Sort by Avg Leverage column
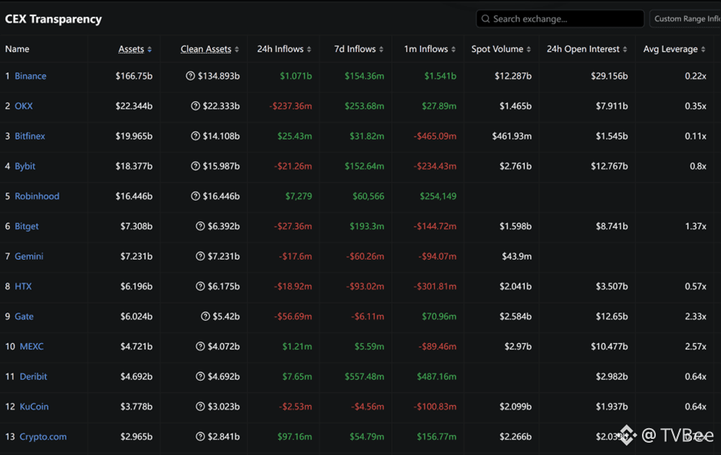 (674, 49)
